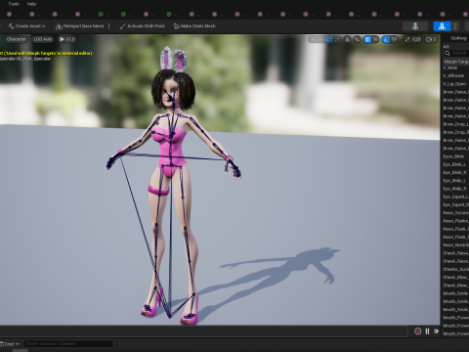
Task: Open the x1.0 playback speed menu
Action: tap(67, 39)
